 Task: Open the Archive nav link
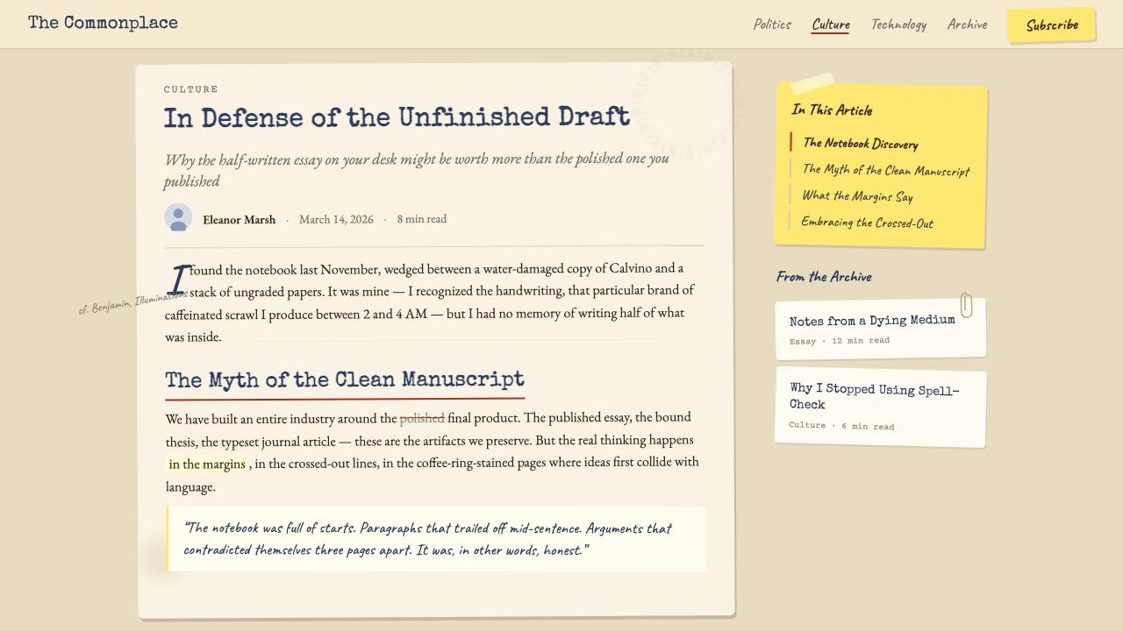[967, 25]
